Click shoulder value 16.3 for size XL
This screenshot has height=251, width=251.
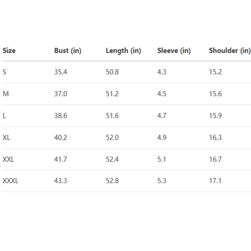pyautogui.click(x=215, y=137)
